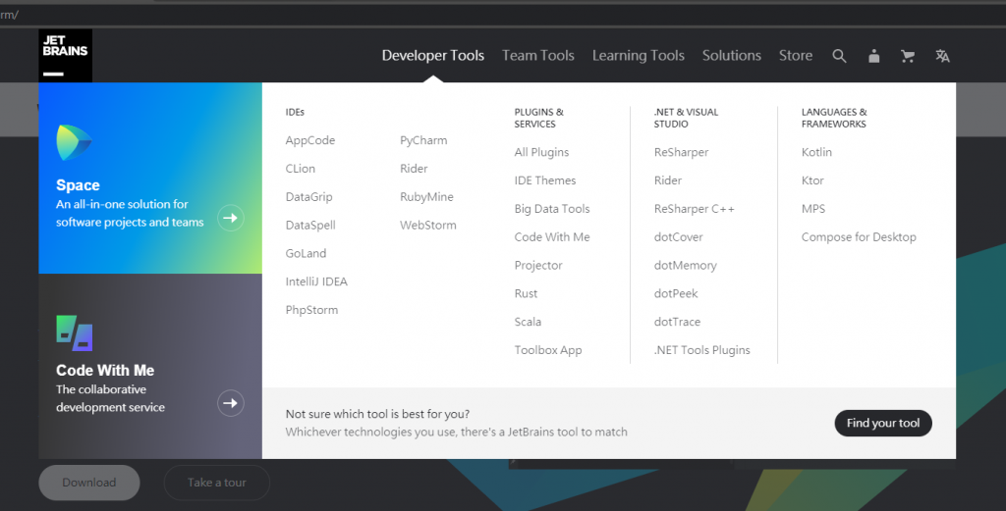Open the dotMemory link
This screenshot has width=1006, height=511.
(685, 265)
